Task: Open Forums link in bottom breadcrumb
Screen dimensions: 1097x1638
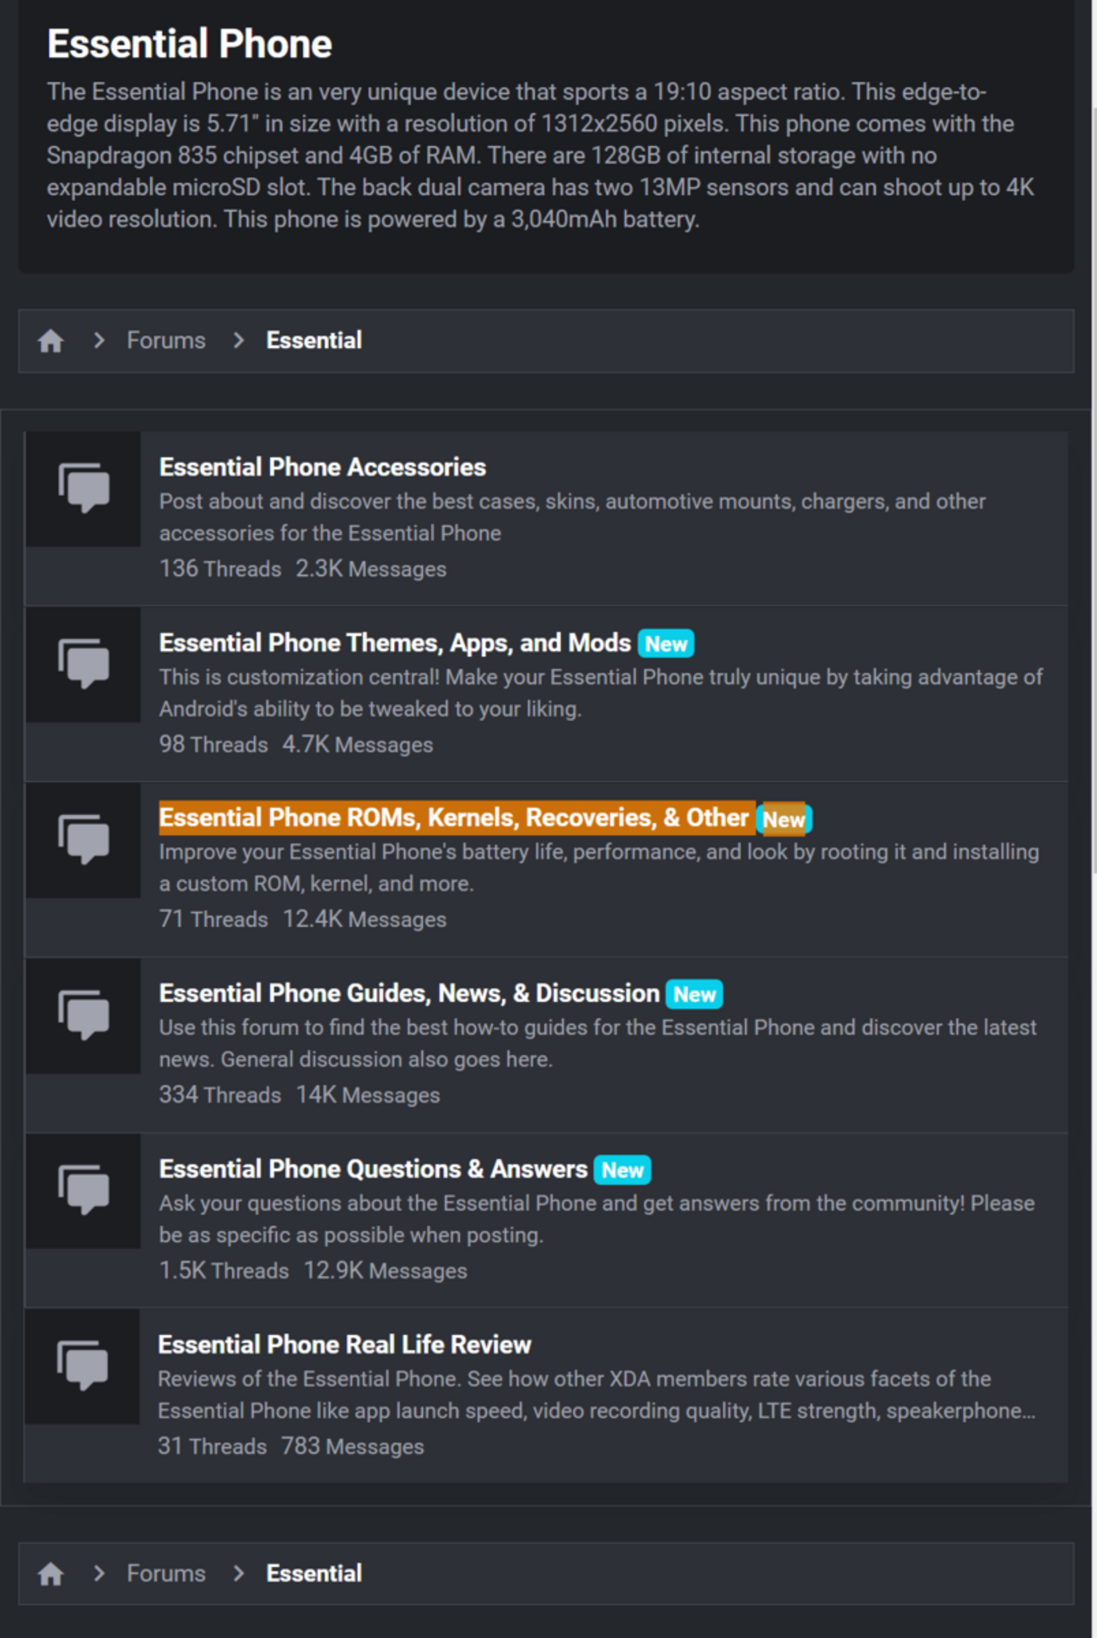Action: (166, 1574)
